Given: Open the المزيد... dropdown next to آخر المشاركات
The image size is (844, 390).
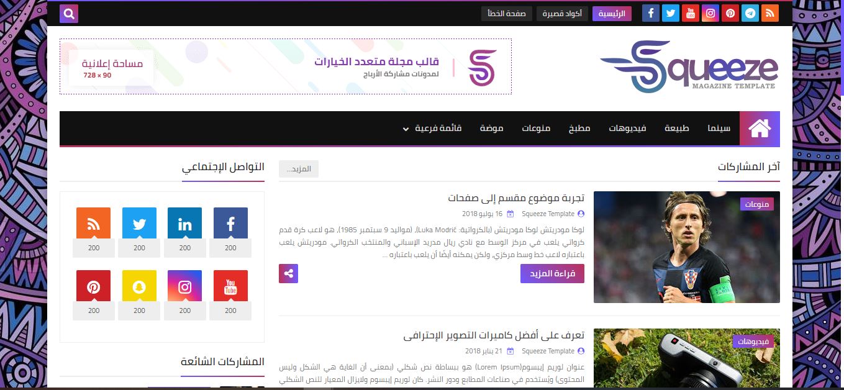Looking at the screenshot, I should tap(299, 168).
